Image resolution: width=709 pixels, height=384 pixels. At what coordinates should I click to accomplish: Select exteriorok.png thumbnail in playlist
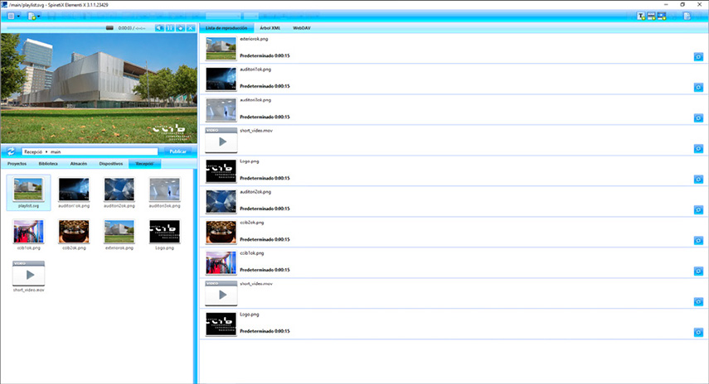tap(221, 48)
